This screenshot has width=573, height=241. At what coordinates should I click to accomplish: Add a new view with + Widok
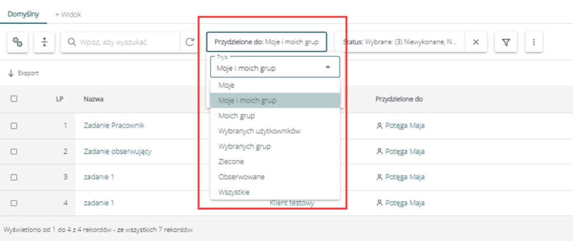point(68,15)
